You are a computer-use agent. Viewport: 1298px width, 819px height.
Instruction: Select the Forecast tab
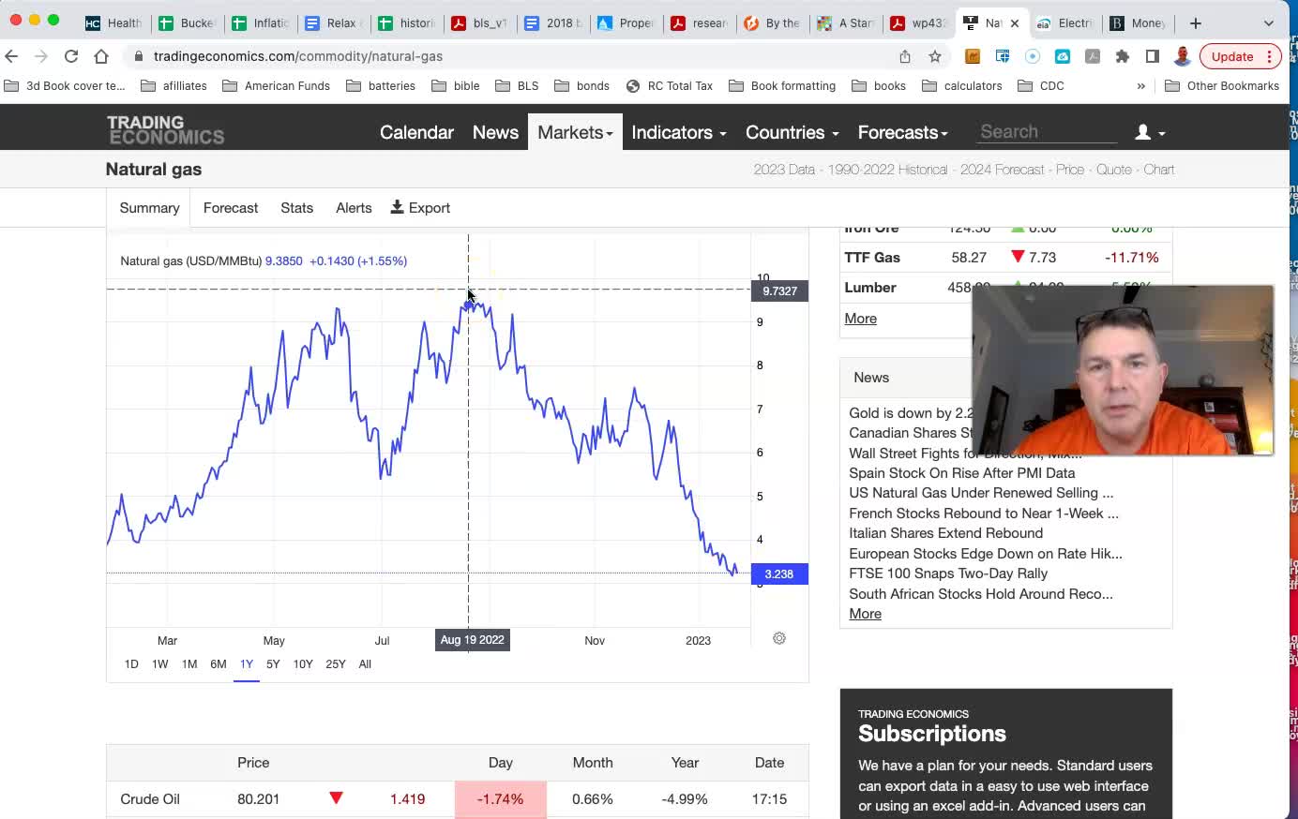click(231, 208)
